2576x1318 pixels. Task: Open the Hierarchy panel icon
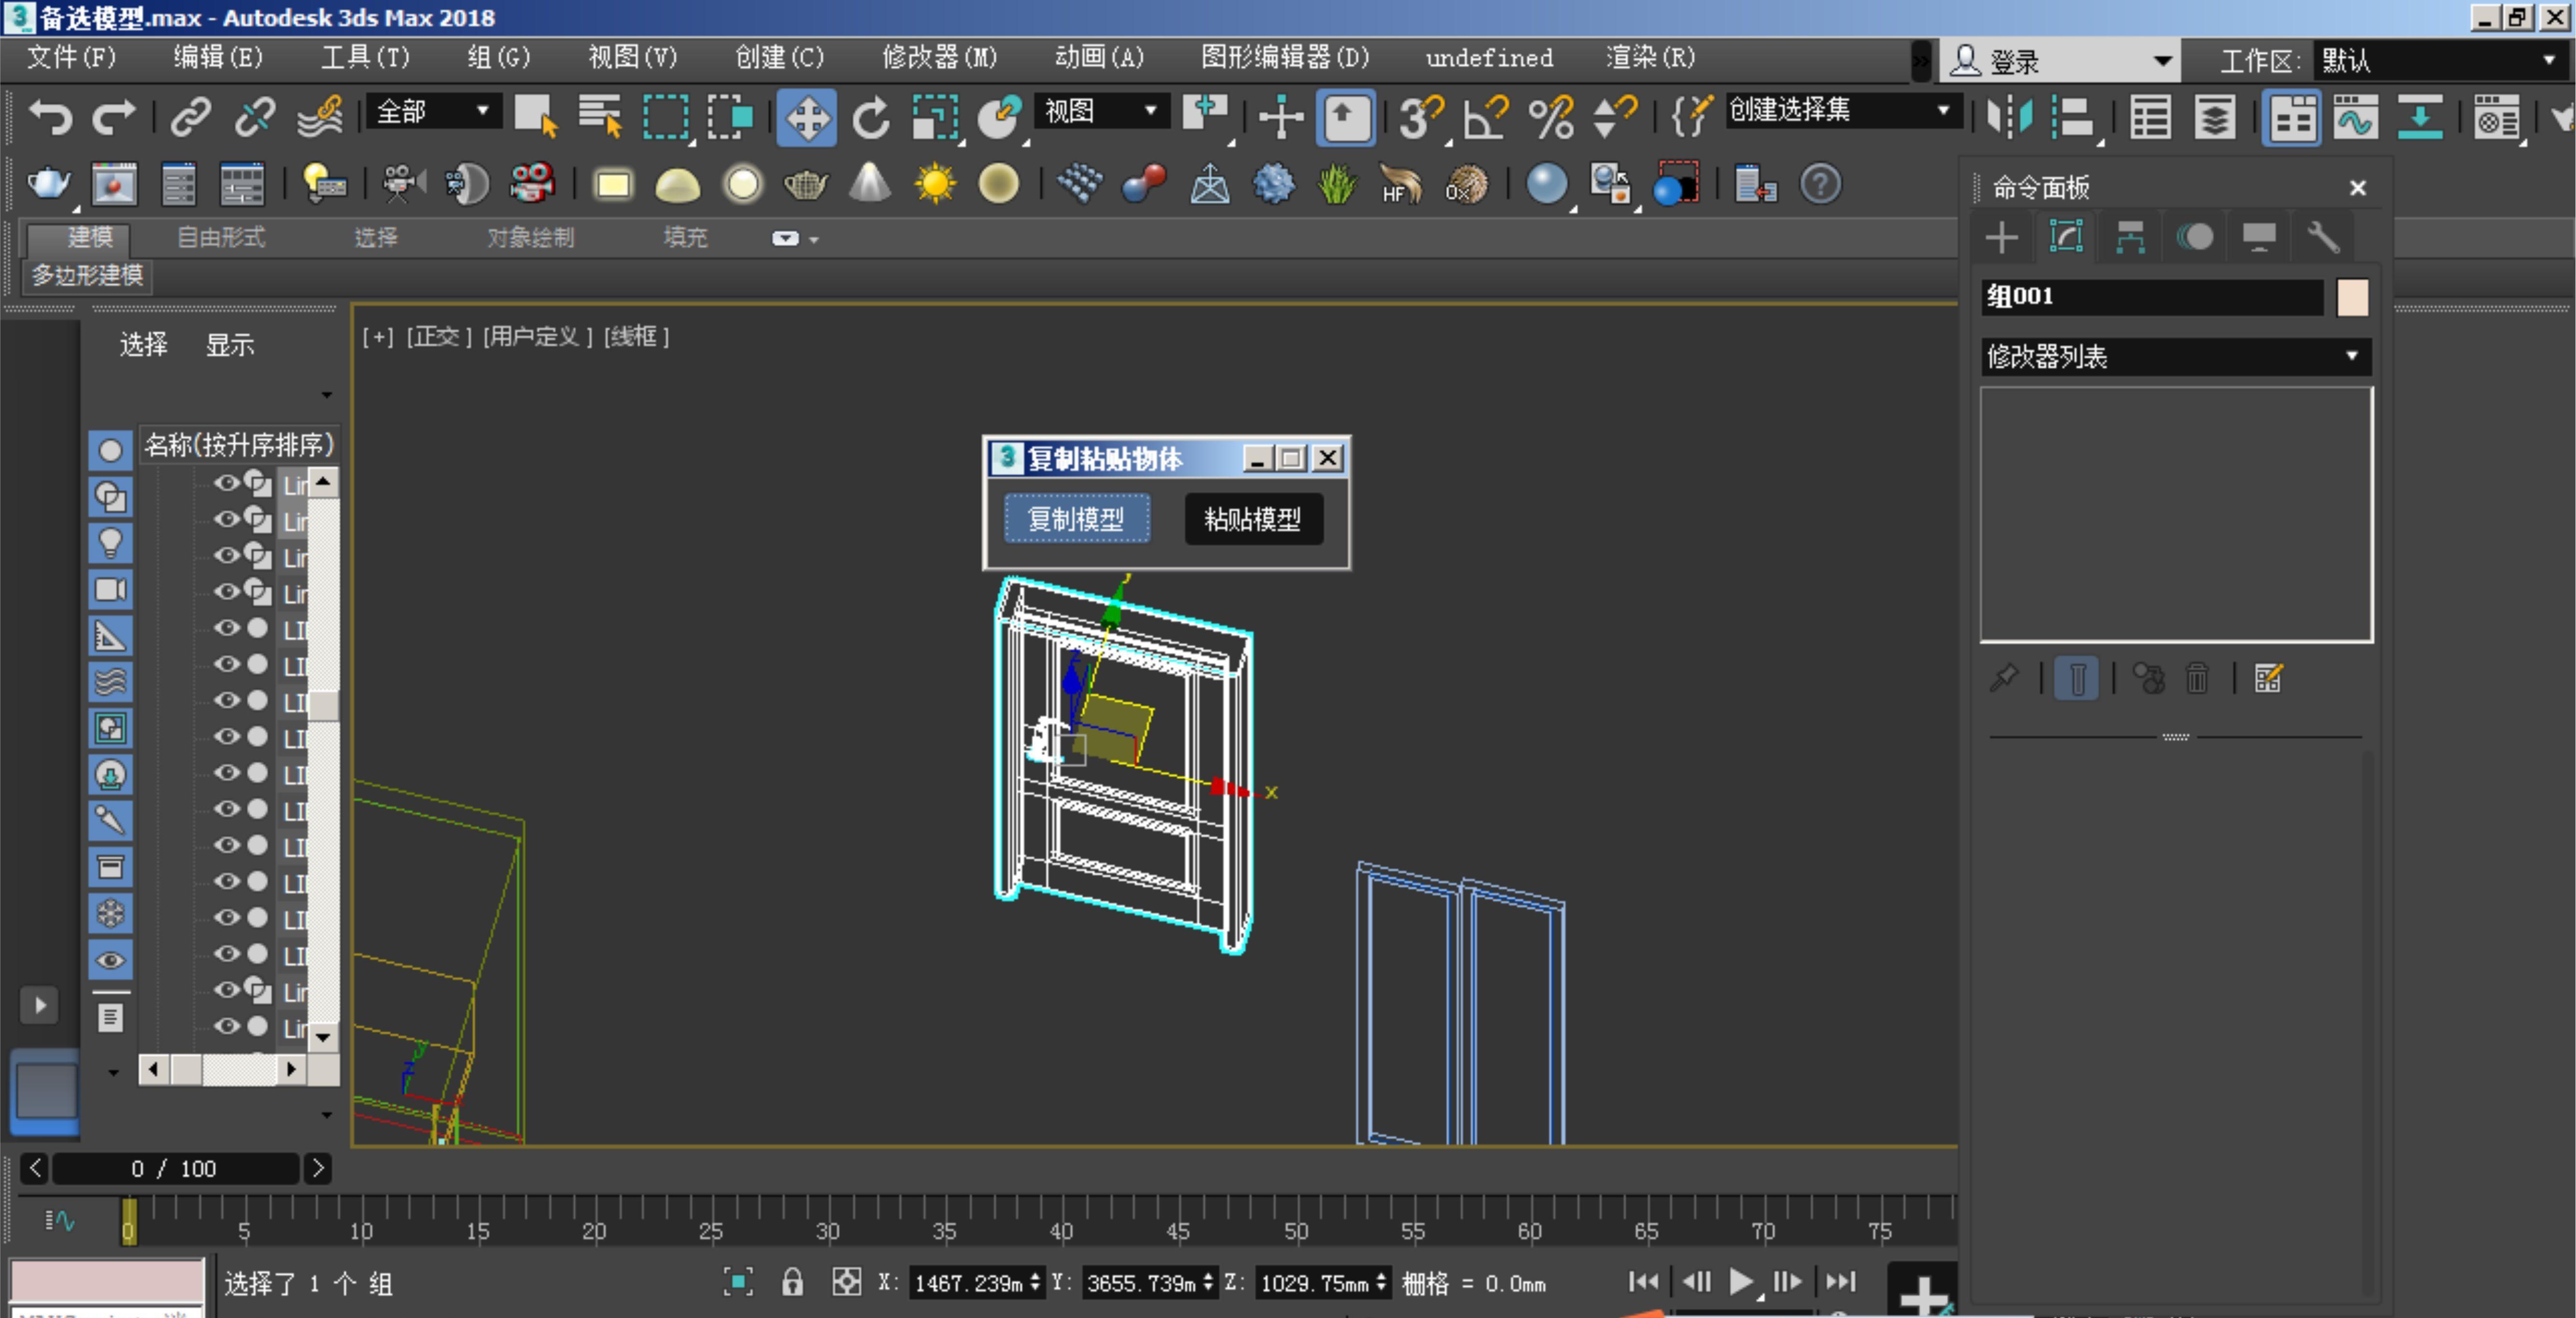pos(2130,238)
